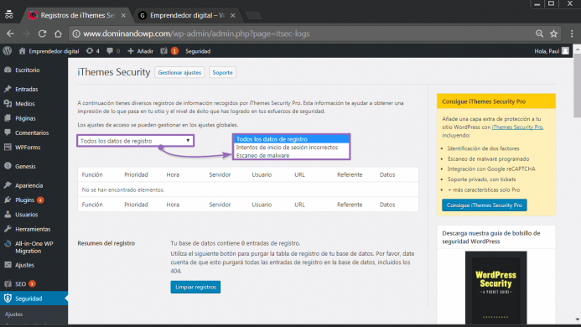This screenshot has width=581, height=327.
Task: Select highlighted Todos los datos de registro option
Action: pos(291,139)
